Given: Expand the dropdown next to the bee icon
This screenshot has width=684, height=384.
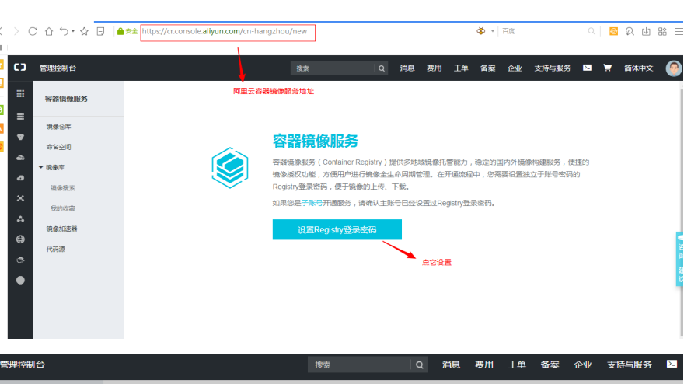Looking at the screenshot, I should point(493,31).
